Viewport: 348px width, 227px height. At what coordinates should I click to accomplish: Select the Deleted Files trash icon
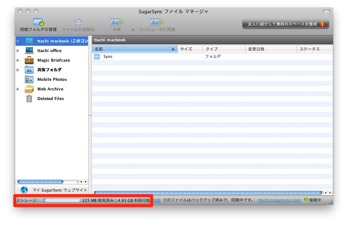[x=29, y=99]
